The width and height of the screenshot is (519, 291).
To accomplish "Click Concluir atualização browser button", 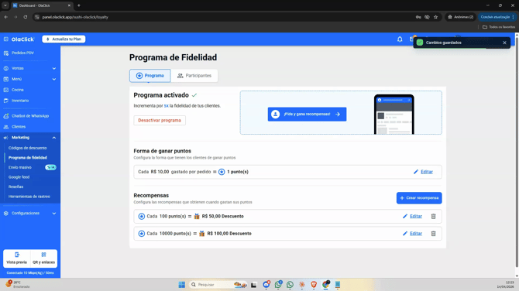I will (497, 17).
